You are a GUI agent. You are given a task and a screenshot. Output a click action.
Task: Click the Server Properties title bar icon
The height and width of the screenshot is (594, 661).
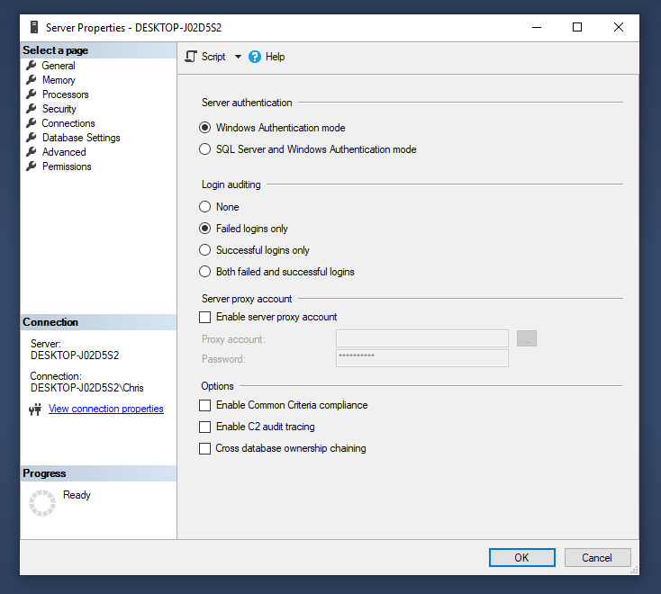[x=33, y=27]
